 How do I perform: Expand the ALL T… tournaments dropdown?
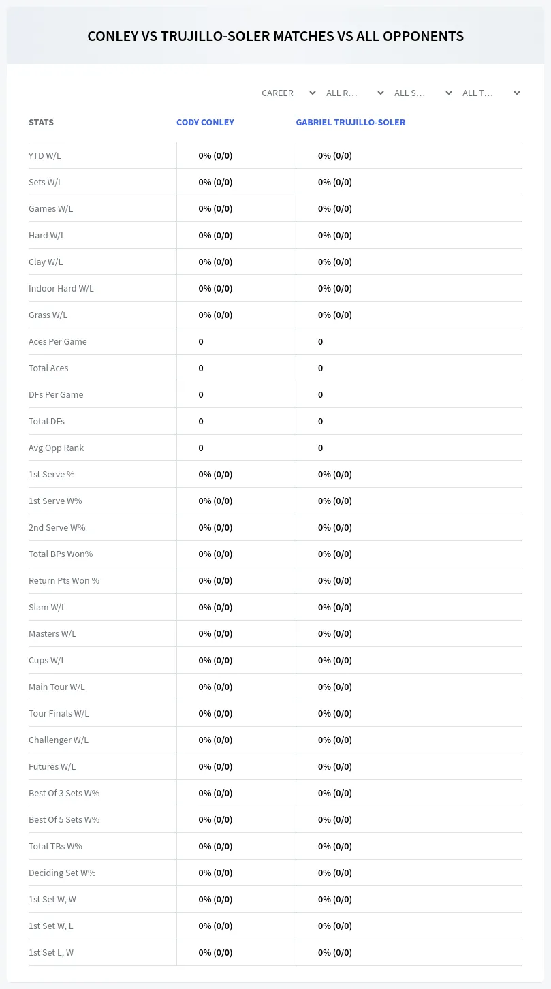pyautogui.click(x=490, y=93)
